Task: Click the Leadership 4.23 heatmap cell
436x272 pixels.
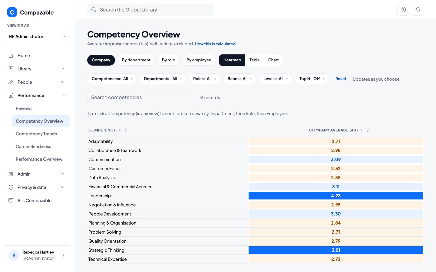Action: coord(336,196)
